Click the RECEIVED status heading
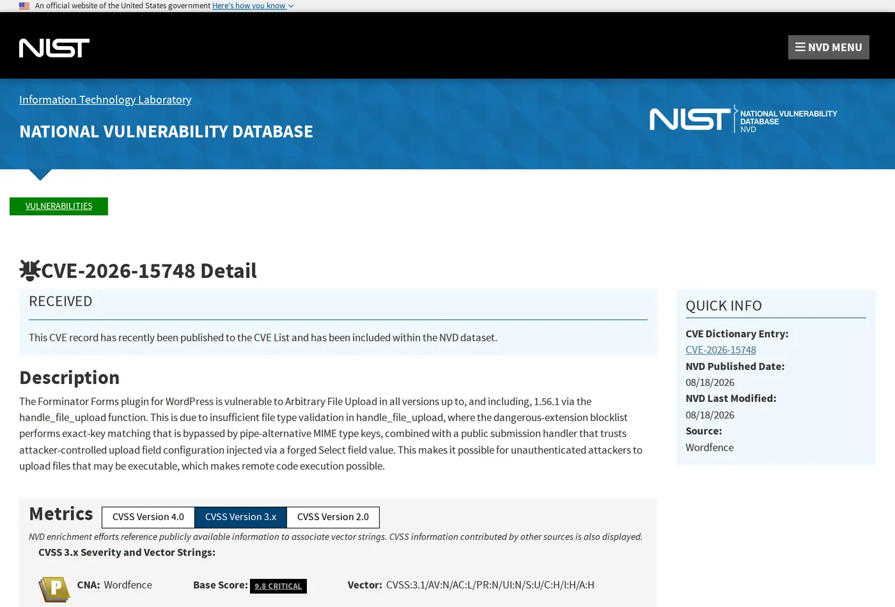 pyautogui.click(x=61, y=302)
